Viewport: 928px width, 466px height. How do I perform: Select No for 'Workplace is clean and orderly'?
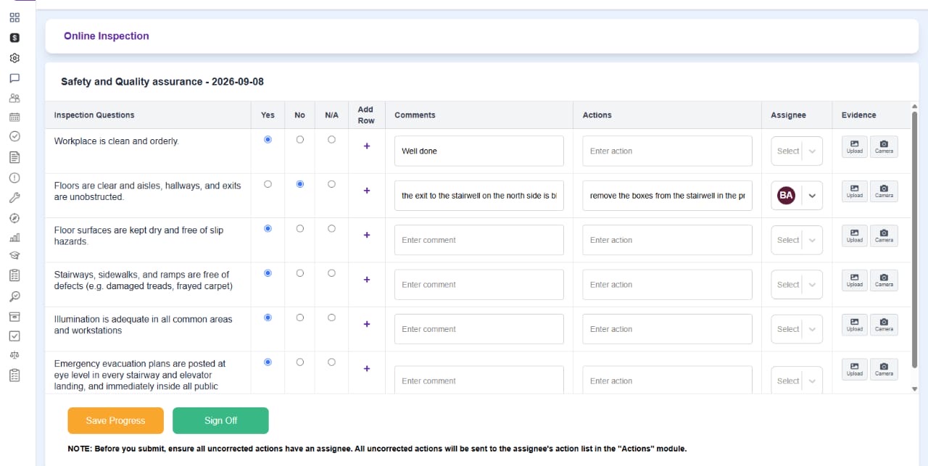point(300,140)
